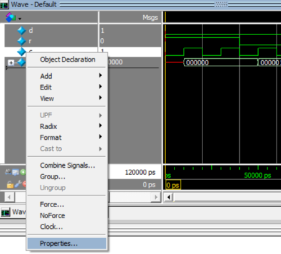Click the Wave window title bar icon

click(x=5, y=5)
